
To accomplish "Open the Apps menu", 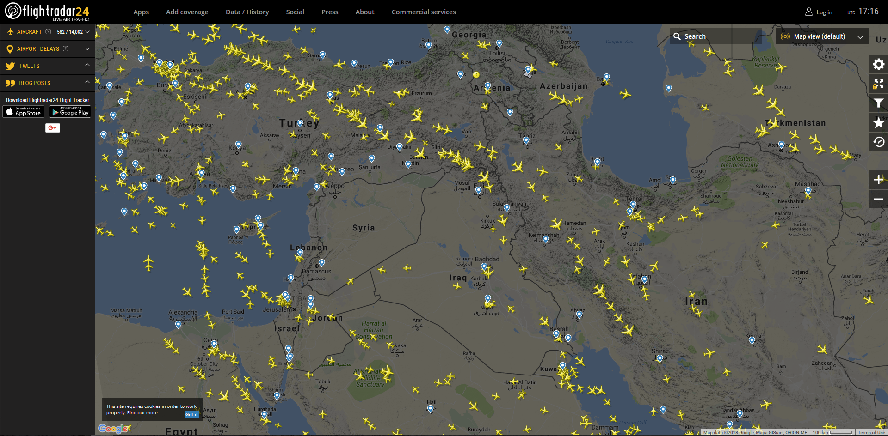I will [x=141, y=12].
